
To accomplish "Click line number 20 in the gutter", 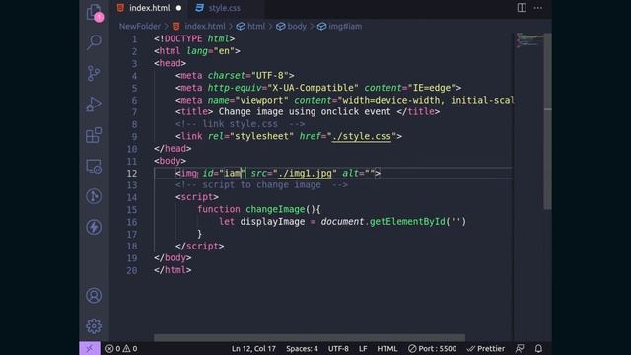I will click(x=132, y=270).
